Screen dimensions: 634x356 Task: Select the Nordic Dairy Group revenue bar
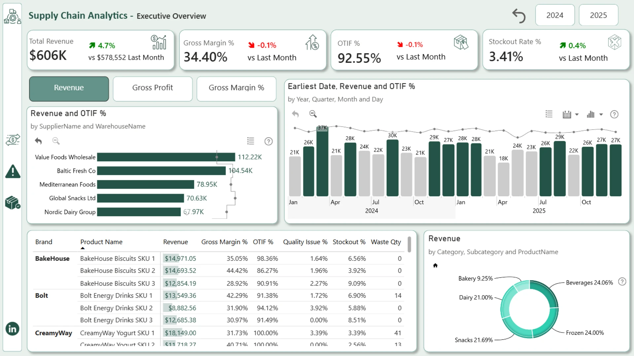coord(139,212)
